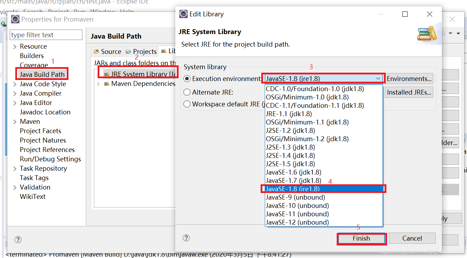Screen dimensions: 467x258
Task: Choose OSGi/Minimum-1.2 (jdk1.8) option
Action: pyautogui.click(x=324, y=139)
